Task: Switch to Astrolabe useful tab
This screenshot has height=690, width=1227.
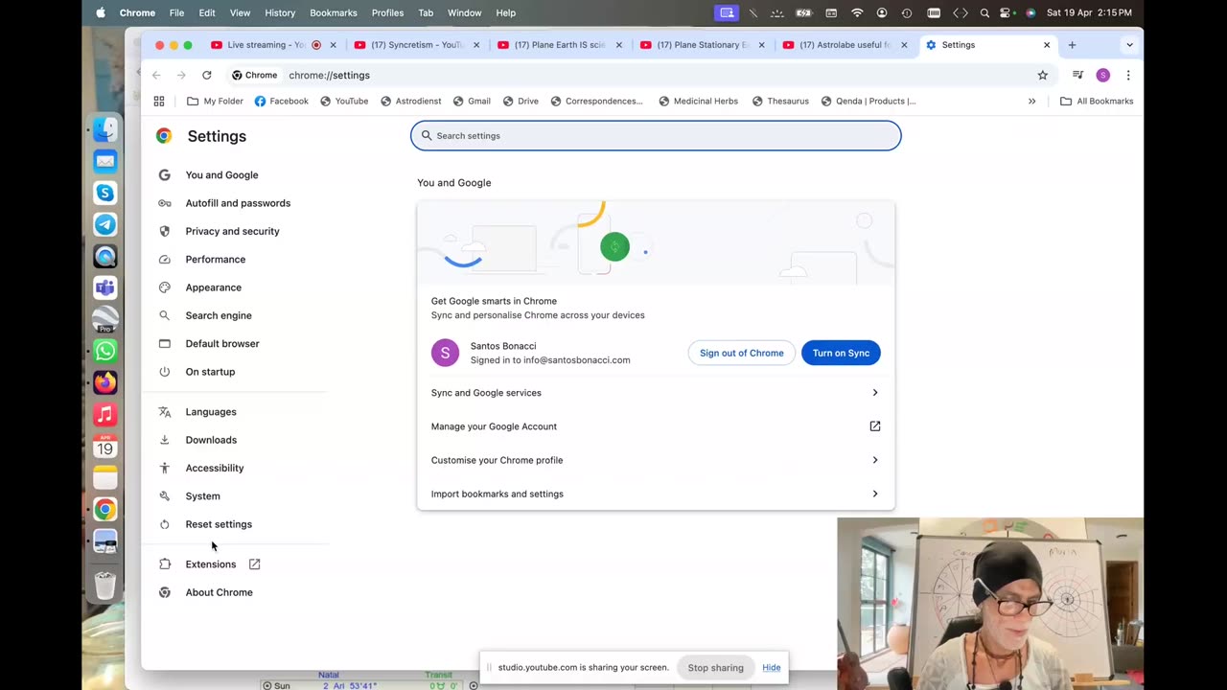Action: pyautogui.click(x=846, y=45)
